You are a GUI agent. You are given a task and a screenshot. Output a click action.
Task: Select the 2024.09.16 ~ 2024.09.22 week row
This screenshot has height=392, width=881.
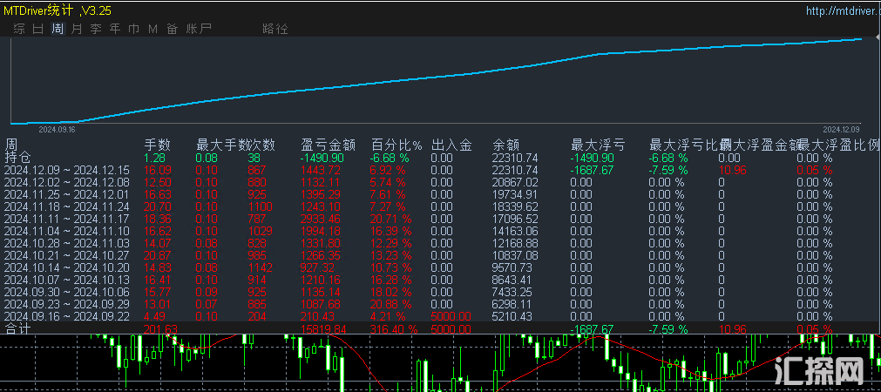tap(66, 316)
